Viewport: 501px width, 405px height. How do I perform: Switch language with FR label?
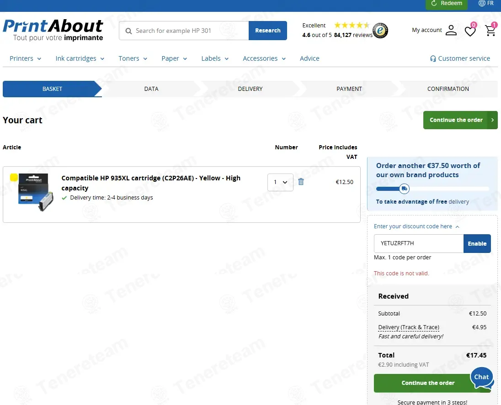490,3
